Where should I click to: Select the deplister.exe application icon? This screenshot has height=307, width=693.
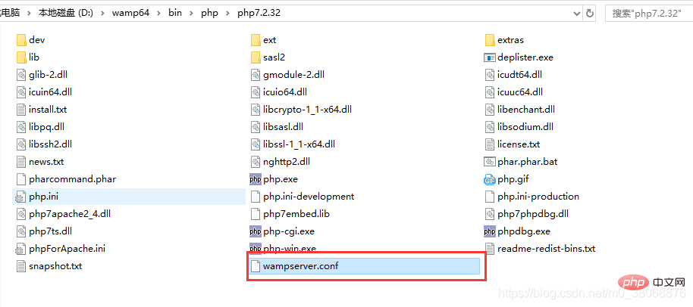[490, 57]
